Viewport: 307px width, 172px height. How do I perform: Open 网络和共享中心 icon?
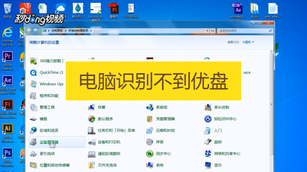208,154
